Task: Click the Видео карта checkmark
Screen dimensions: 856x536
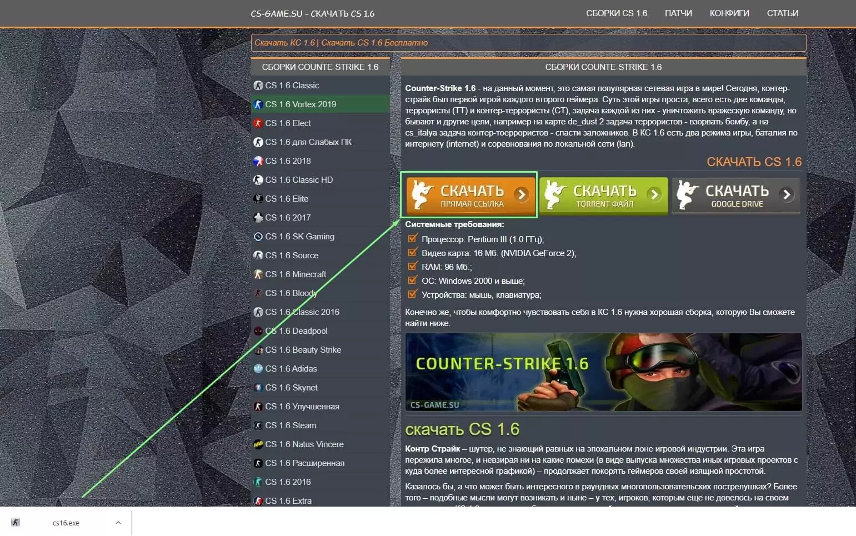Action: pyautogui.click(x=412, y=253)
